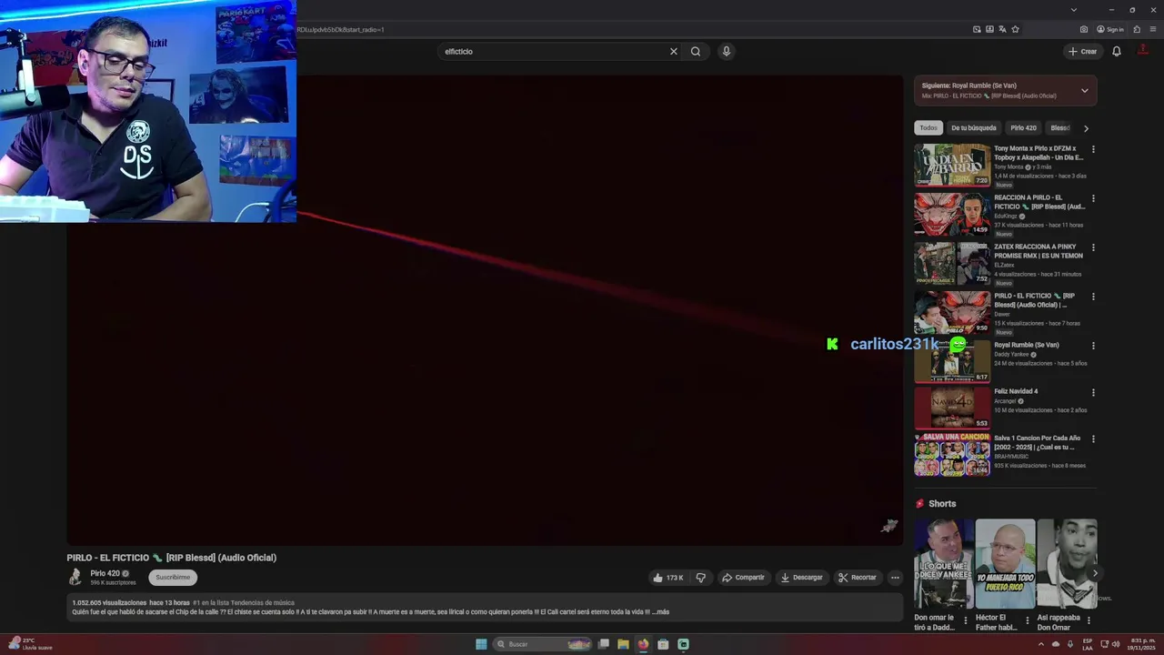Open the Windows Start menu
This screenshot has width=1164, height=655.
coord(481,644)
